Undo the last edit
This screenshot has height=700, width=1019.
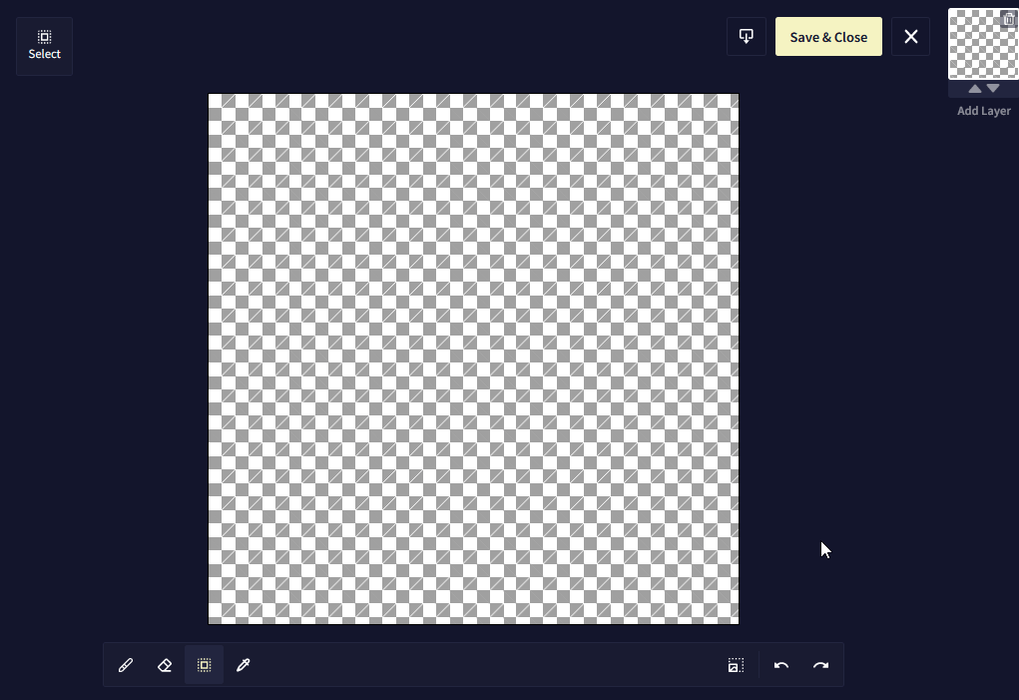[x=781, y=665]
